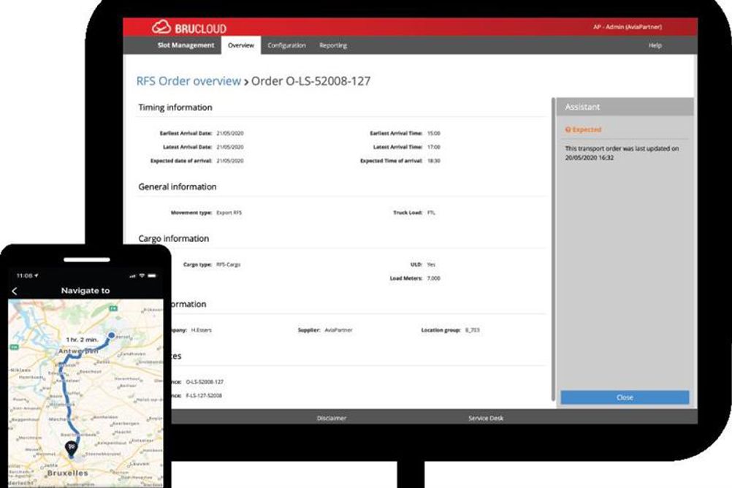Click the ULD value Yes
Viewport: 732px width, 488px height.
(x=431, y=264)
